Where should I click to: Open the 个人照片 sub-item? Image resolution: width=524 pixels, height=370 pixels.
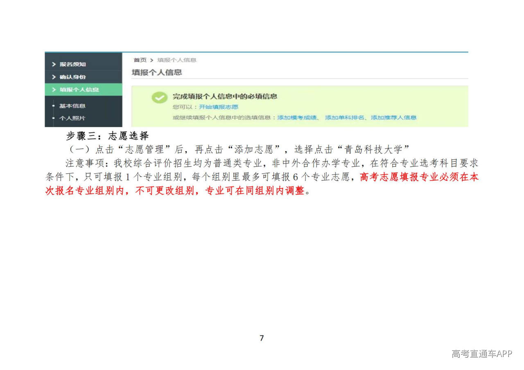click(72, 118)
